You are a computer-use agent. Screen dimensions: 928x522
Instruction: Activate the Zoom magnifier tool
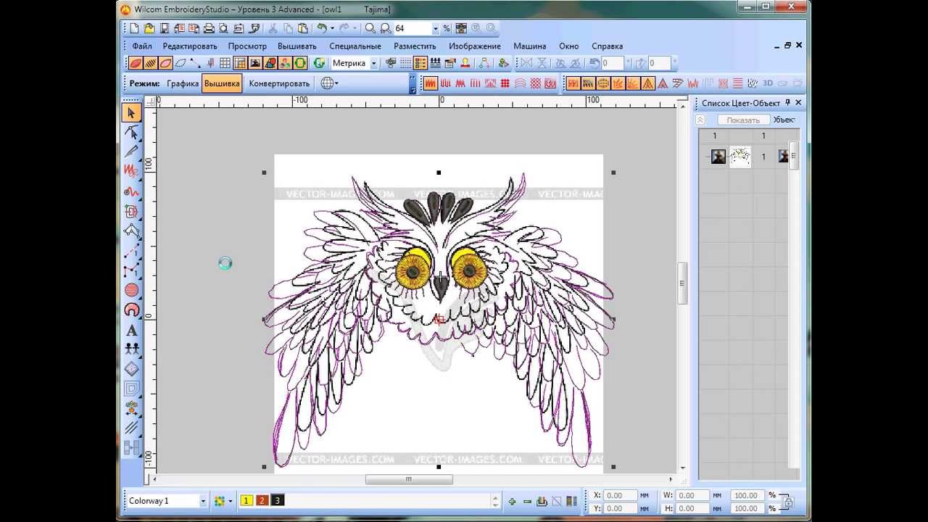tap(370, 28)
